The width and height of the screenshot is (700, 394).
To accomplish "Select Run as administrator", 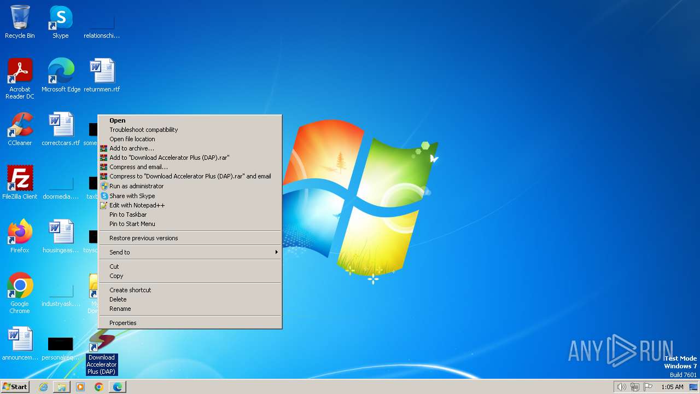I will point(190,186).
